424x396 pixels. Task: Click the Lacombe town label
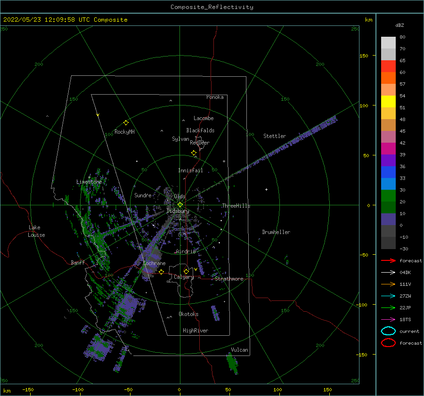click(204, 118)
